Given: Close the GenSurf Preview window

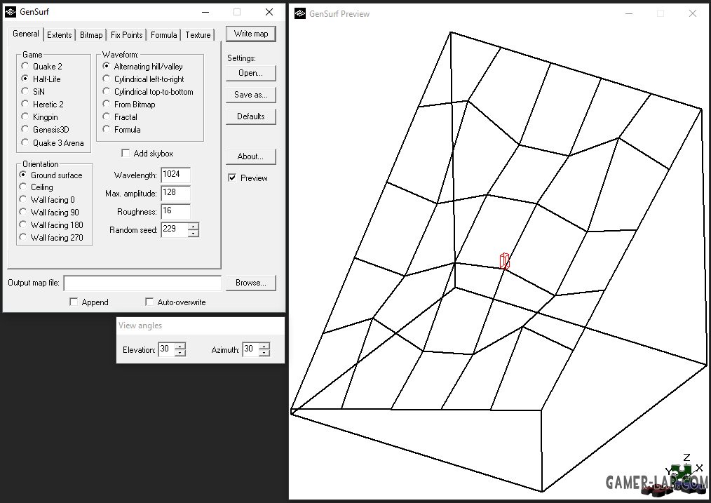Looking at the screenshot, I should coord(692,13).
